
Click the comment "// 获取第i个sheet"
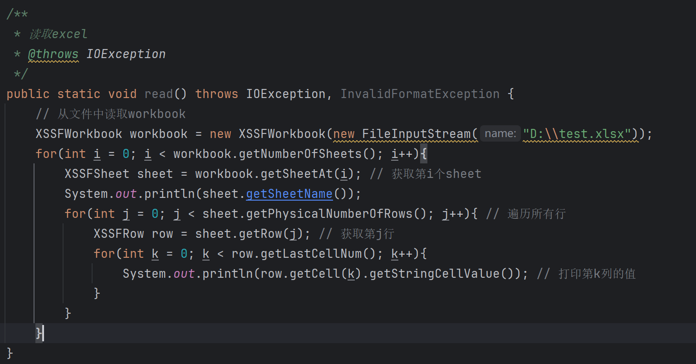pos(426,174)
